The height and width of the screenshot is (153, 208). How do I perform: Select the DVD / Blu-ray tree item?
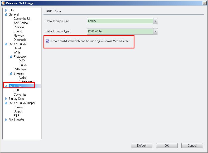point(17,44)
